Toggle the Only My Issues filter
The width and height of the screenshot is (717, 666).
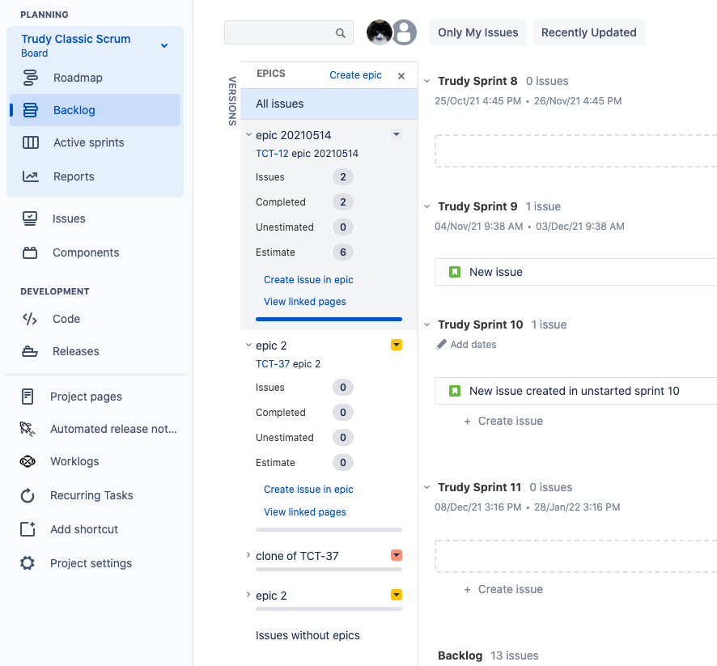pyautogui.click(x=477, y=32)
